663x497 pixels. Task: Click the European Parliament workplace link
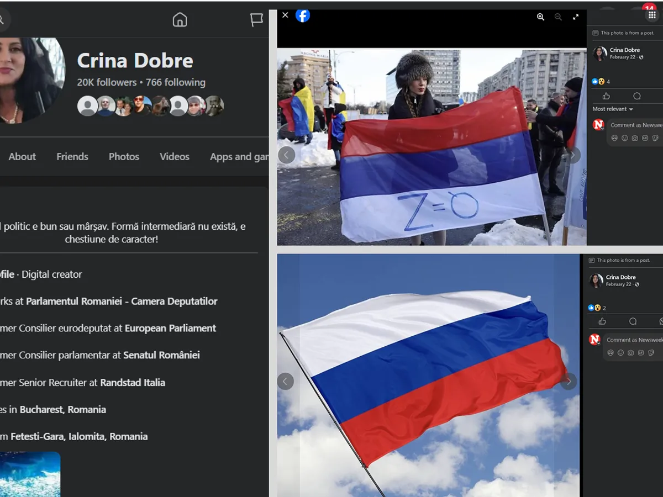pos(170,328)
